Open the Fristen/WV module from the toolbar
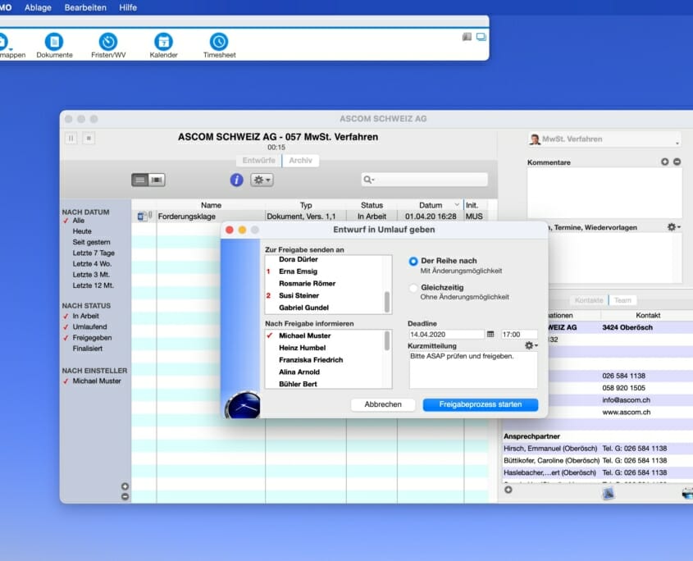Viewport: 693px width, 561px height. coord(107,44)
